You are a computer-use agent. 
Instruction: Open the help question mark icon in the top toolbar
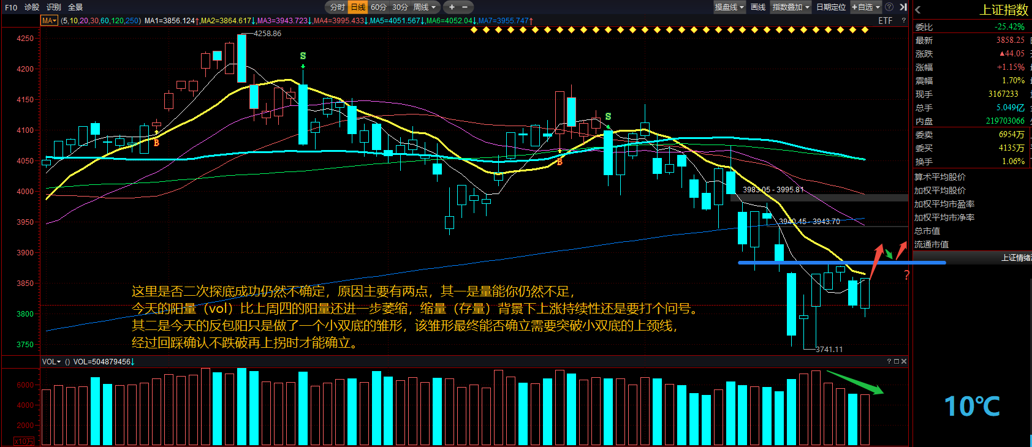[889, 7]
